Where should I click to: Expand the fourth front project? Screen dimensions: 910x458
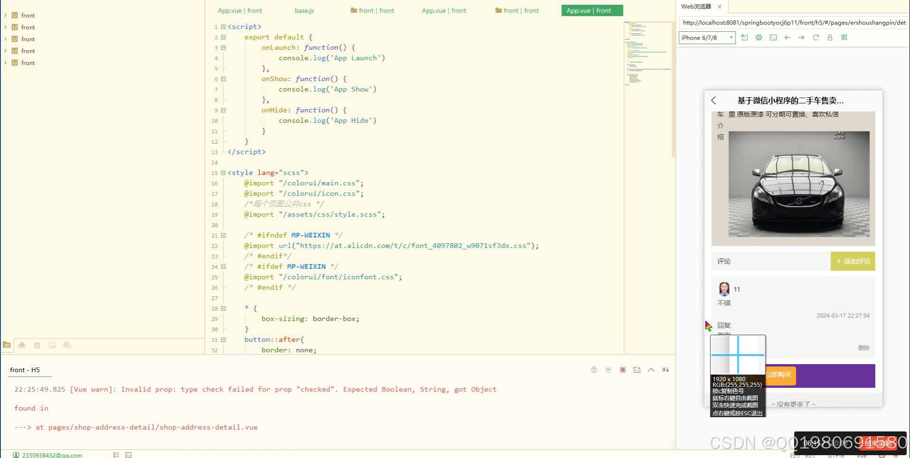coord(5,51)
